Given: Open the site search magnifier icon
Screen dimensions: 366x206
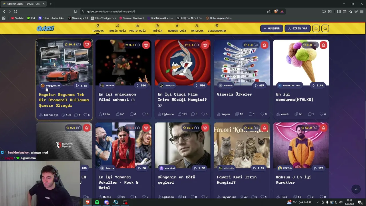Looking at the screenshot, I should (325, 28).
